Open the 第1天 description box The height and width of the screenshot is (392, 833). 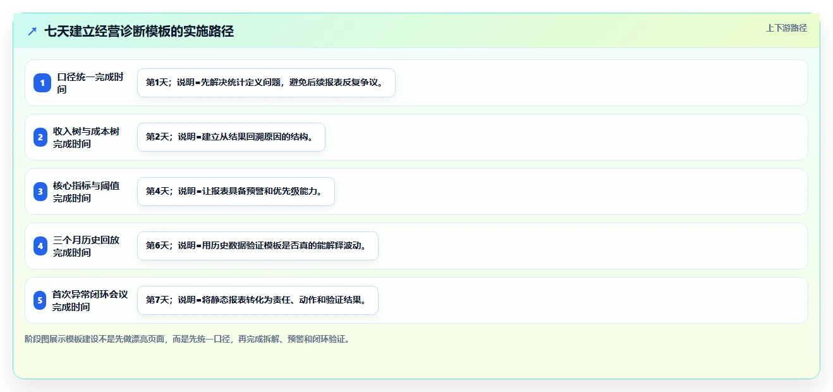(266, 83)
